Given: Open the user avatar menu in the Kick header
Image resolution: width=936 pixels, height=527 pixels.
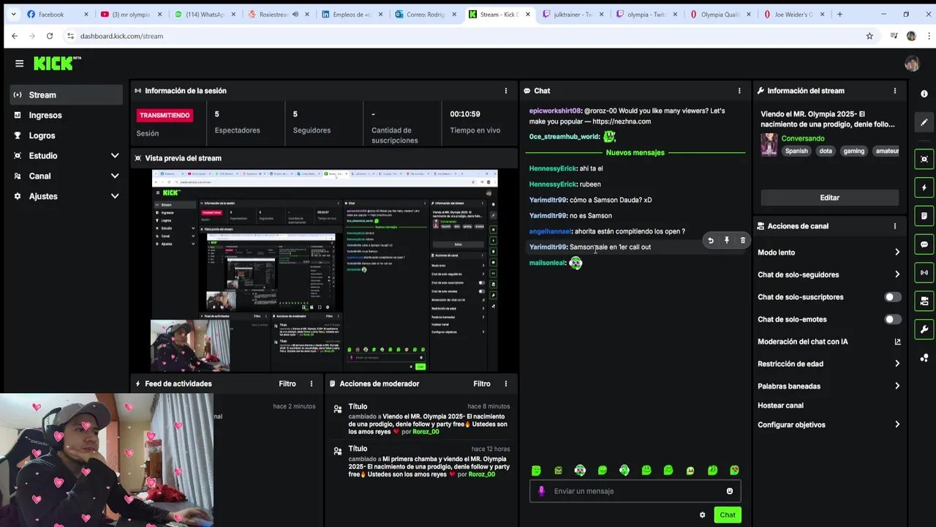Looking at the screenshot, I should click(x=911, y=64).
